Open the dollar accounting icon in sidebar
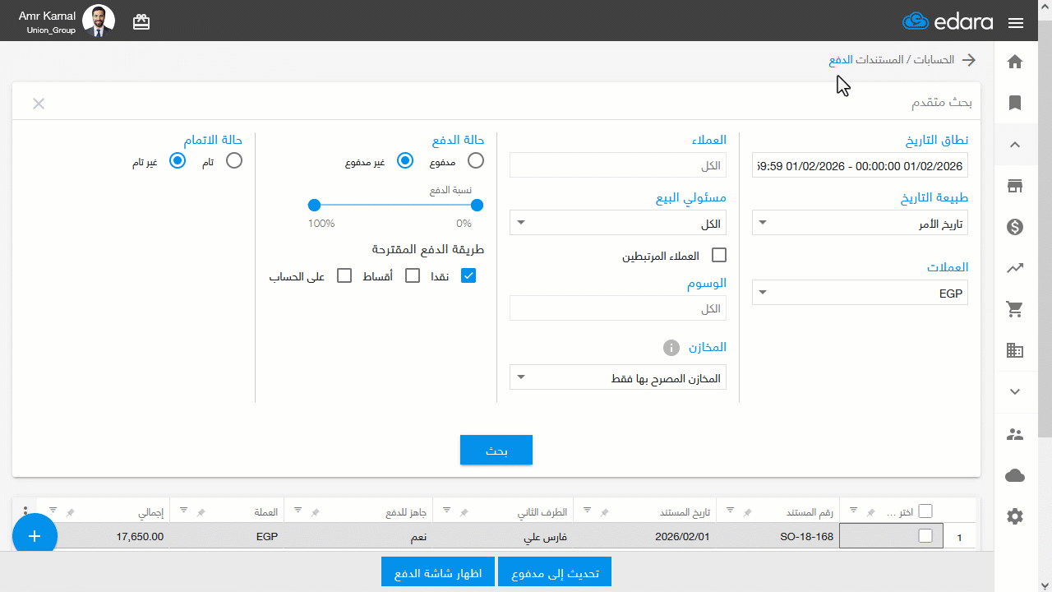 point(1015,227)
